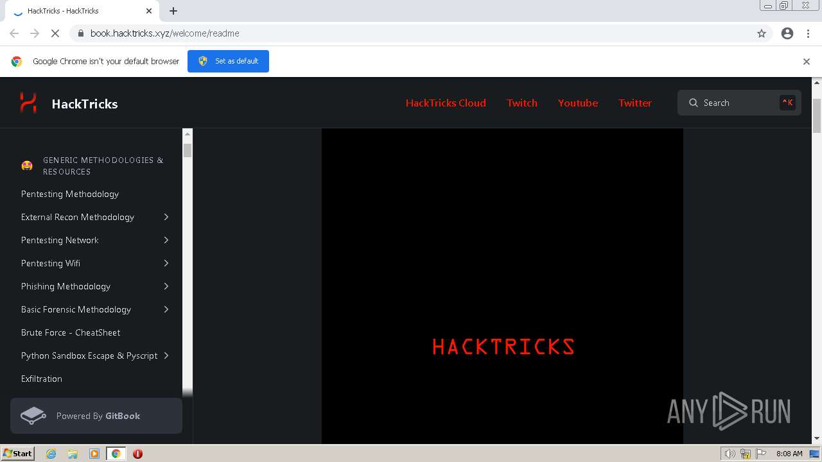Open Internet Explorer from taskbar

[x=51, y=454]
